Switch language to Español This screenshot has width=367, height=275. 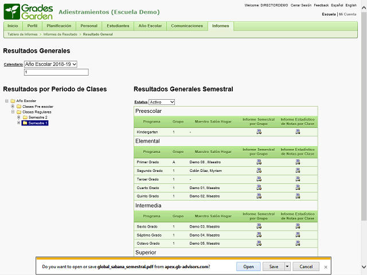pyautogui.click(x=337, y=5)
